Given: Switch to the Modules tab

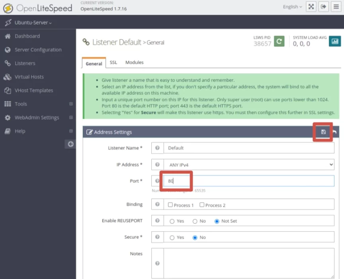Looking at the screenshot, I should pyautogui.click(x=134, y=63).
